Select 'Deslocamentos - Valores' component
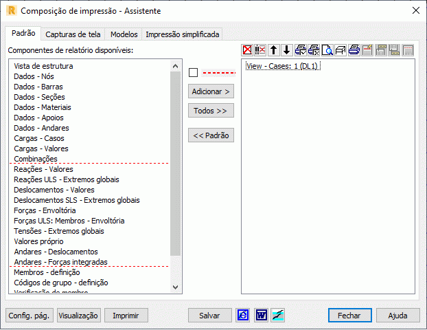Screen dimensions: 427x330 point(54,190)
